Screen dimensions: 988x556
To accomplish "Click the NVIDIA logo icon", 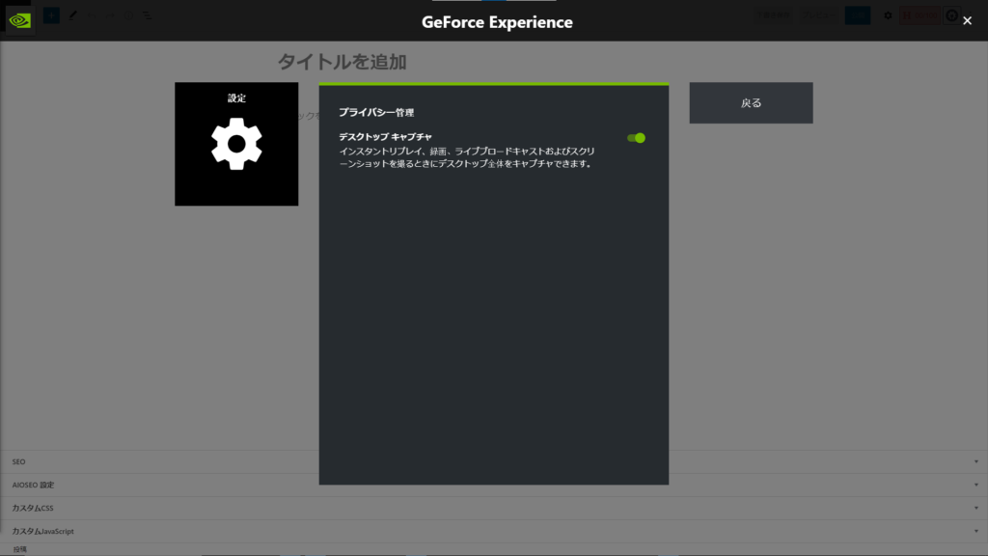I will (x=19, y=20).
